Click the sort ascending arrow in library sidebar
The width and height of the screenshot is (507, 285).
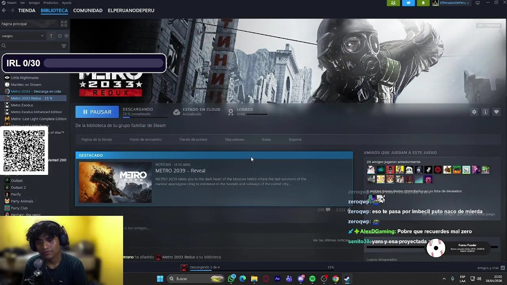(51, 36)
